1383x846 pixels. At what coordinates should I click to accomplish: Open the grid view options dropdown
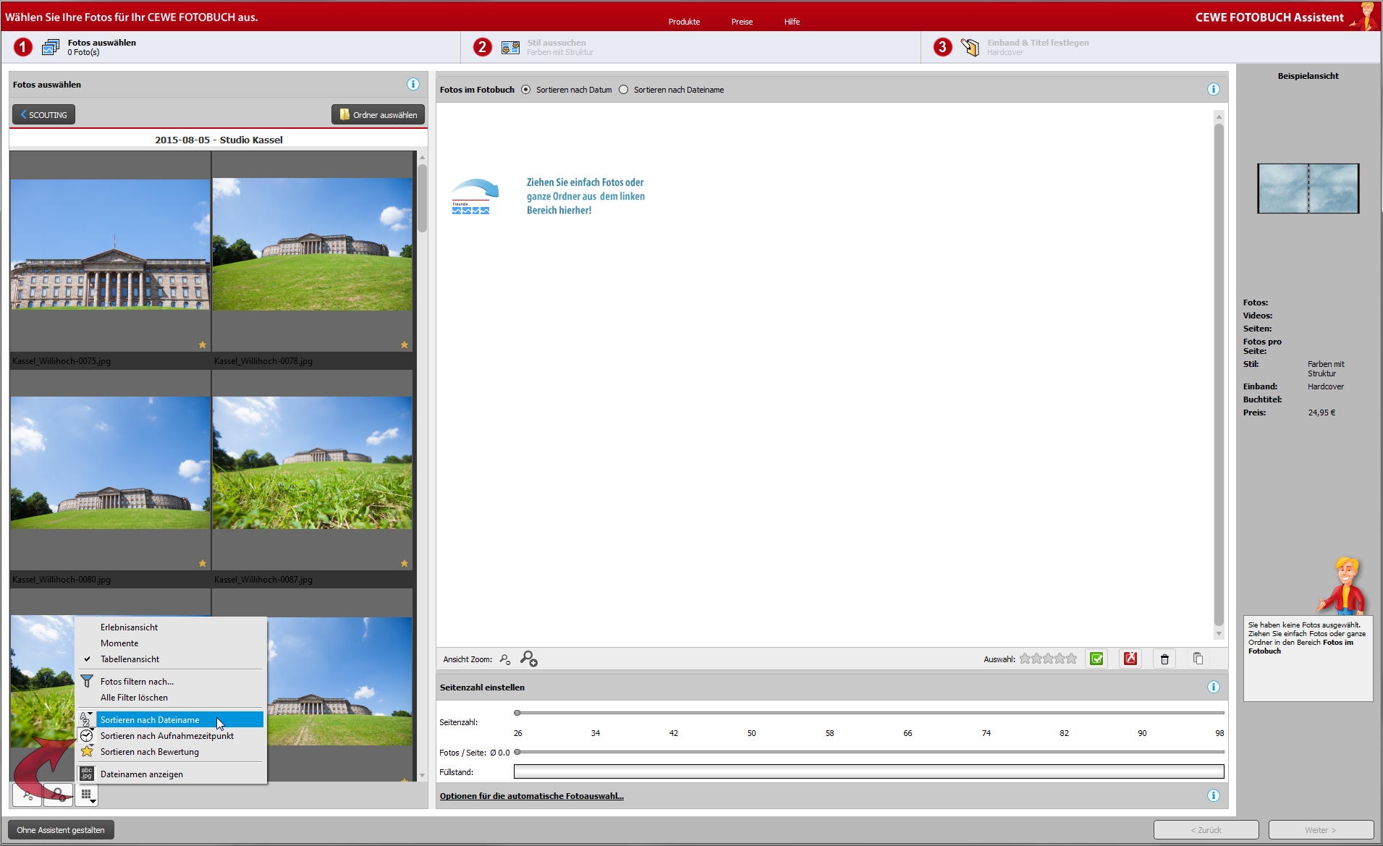click(88, 795)
